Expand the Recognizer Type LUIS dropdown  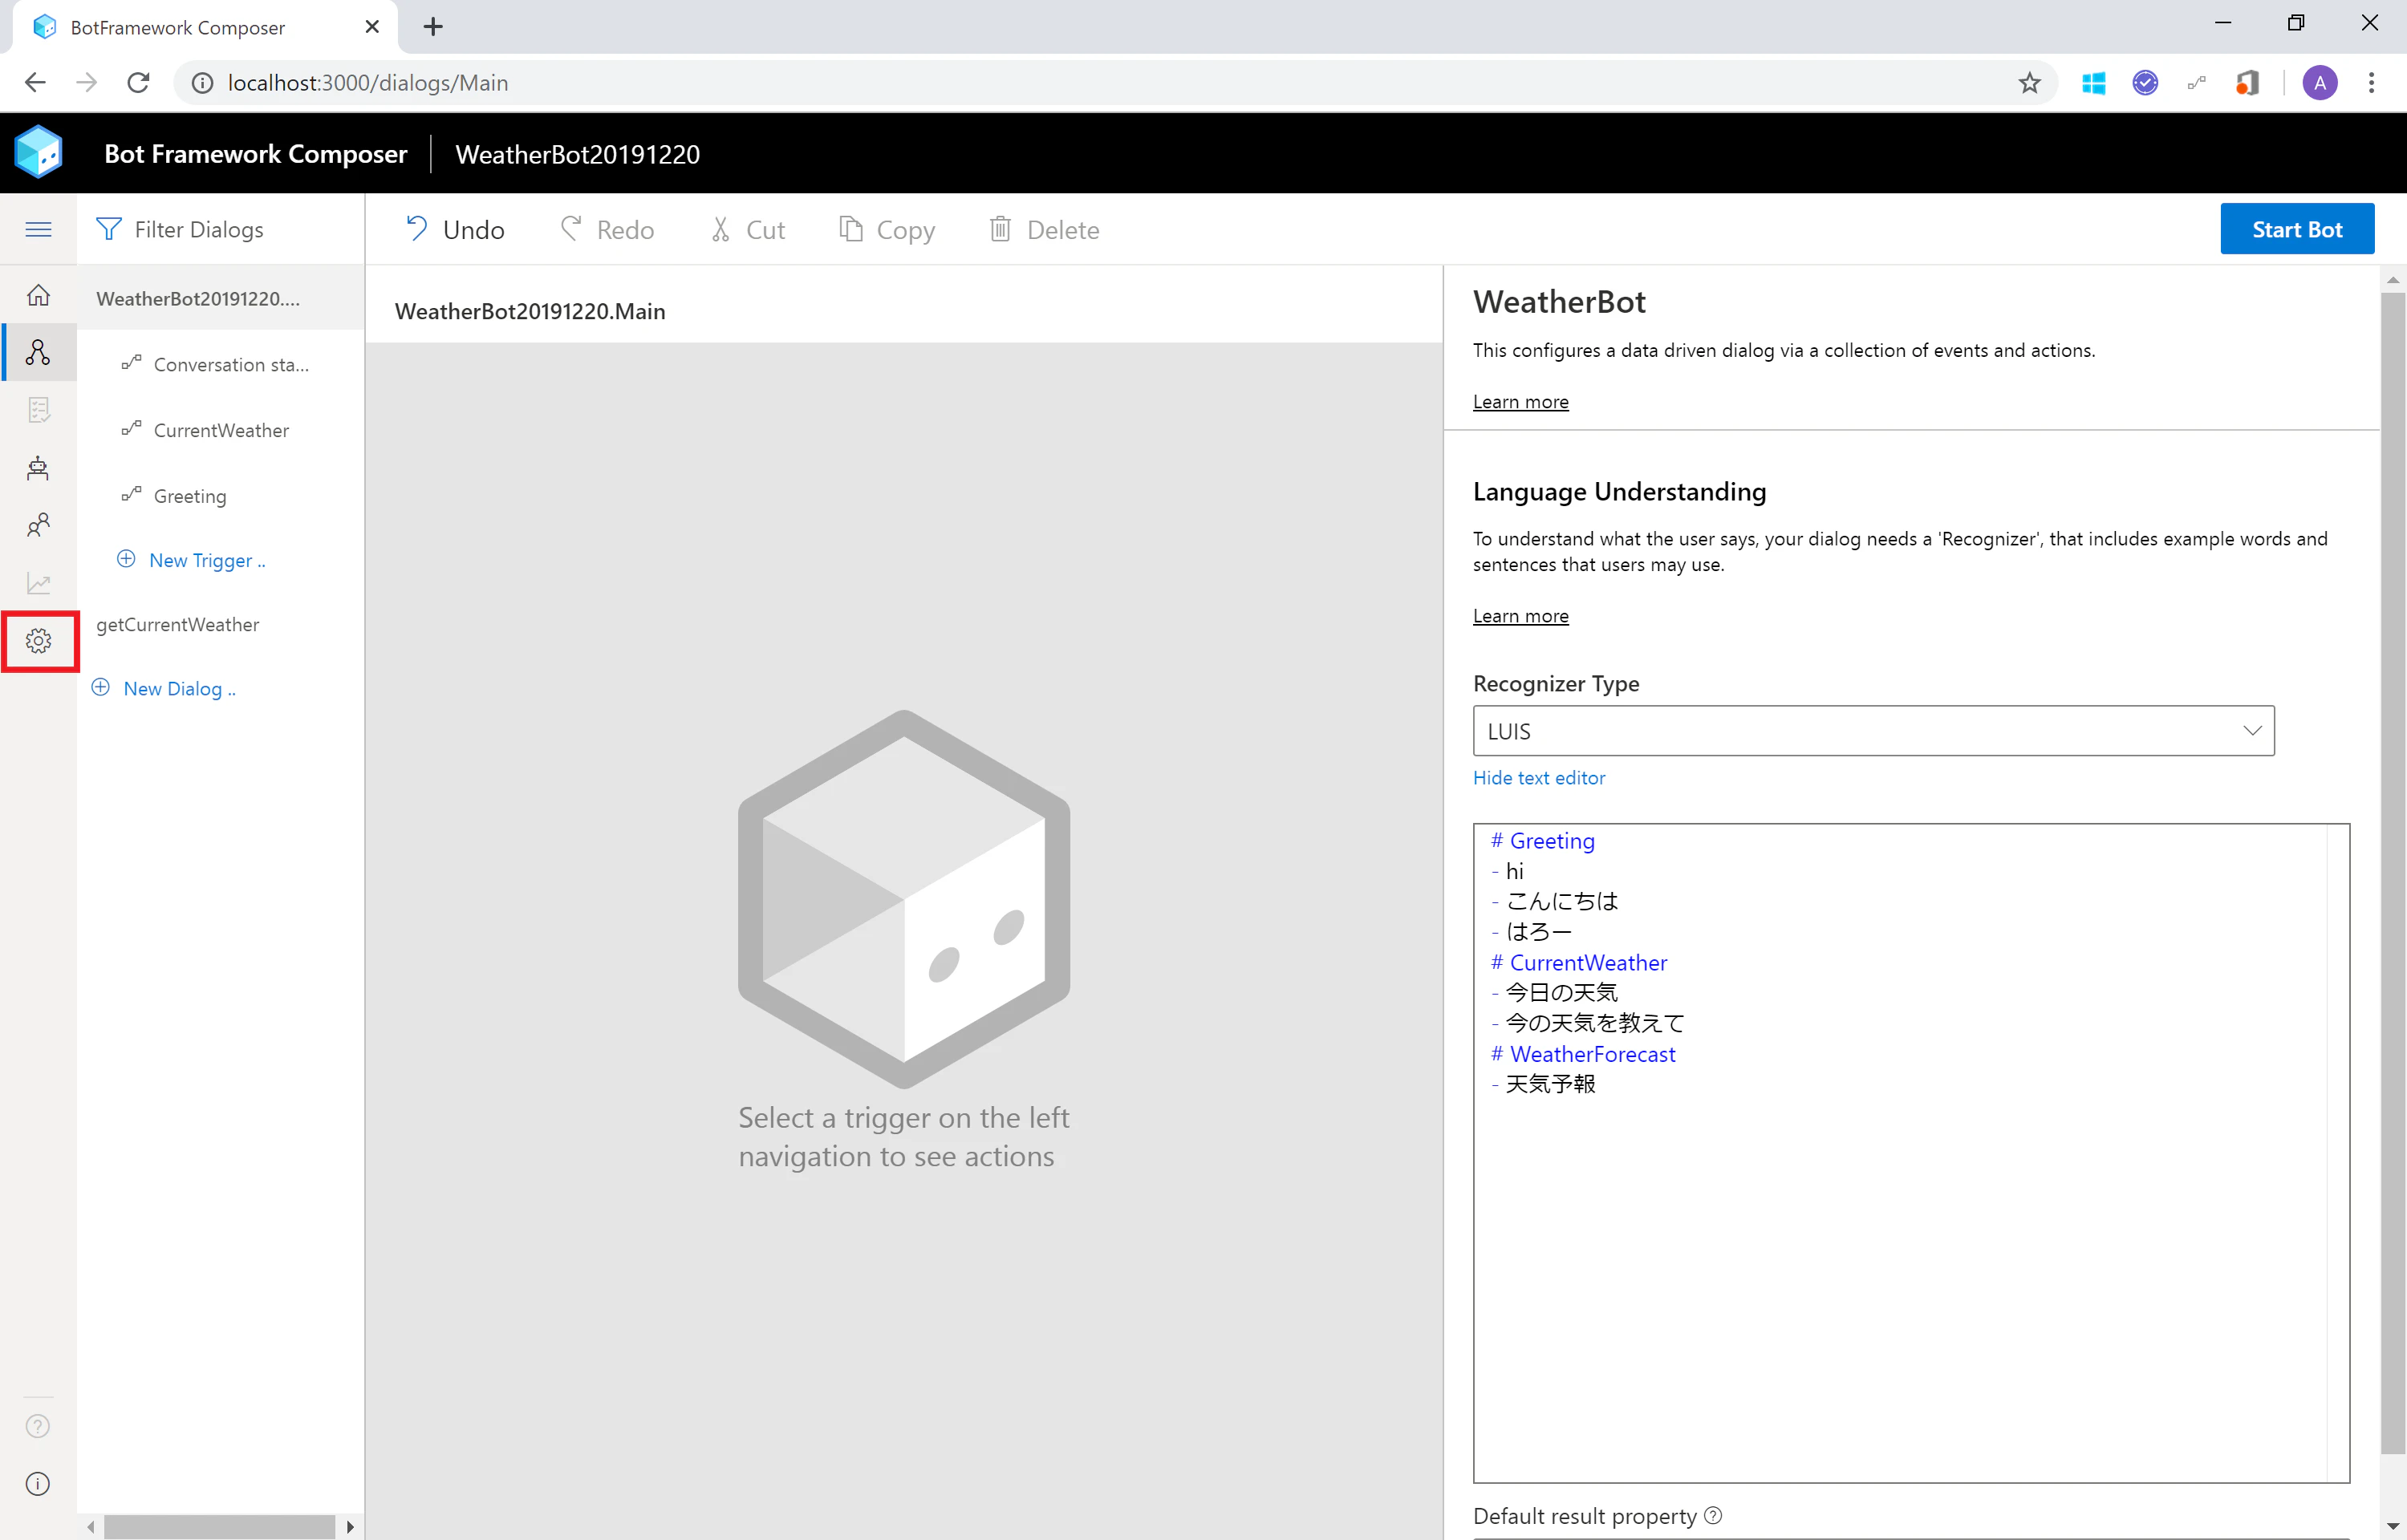click(1873, 731)
